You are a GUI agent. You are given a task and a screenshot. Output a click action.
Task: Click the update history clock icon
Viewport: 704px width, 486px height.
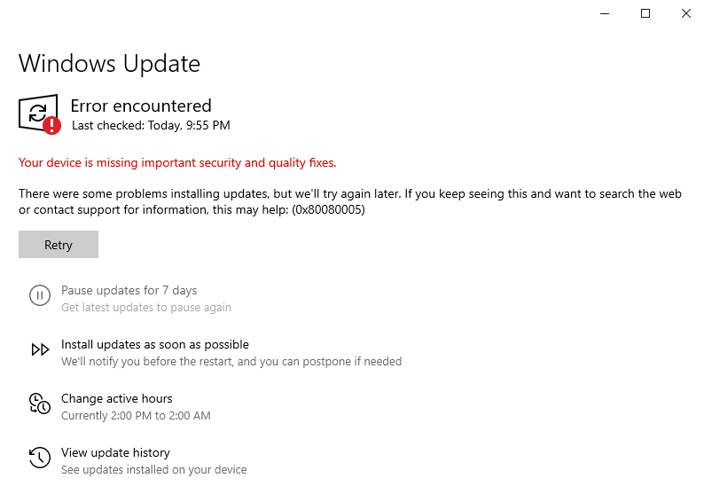(x=40, y=458)
